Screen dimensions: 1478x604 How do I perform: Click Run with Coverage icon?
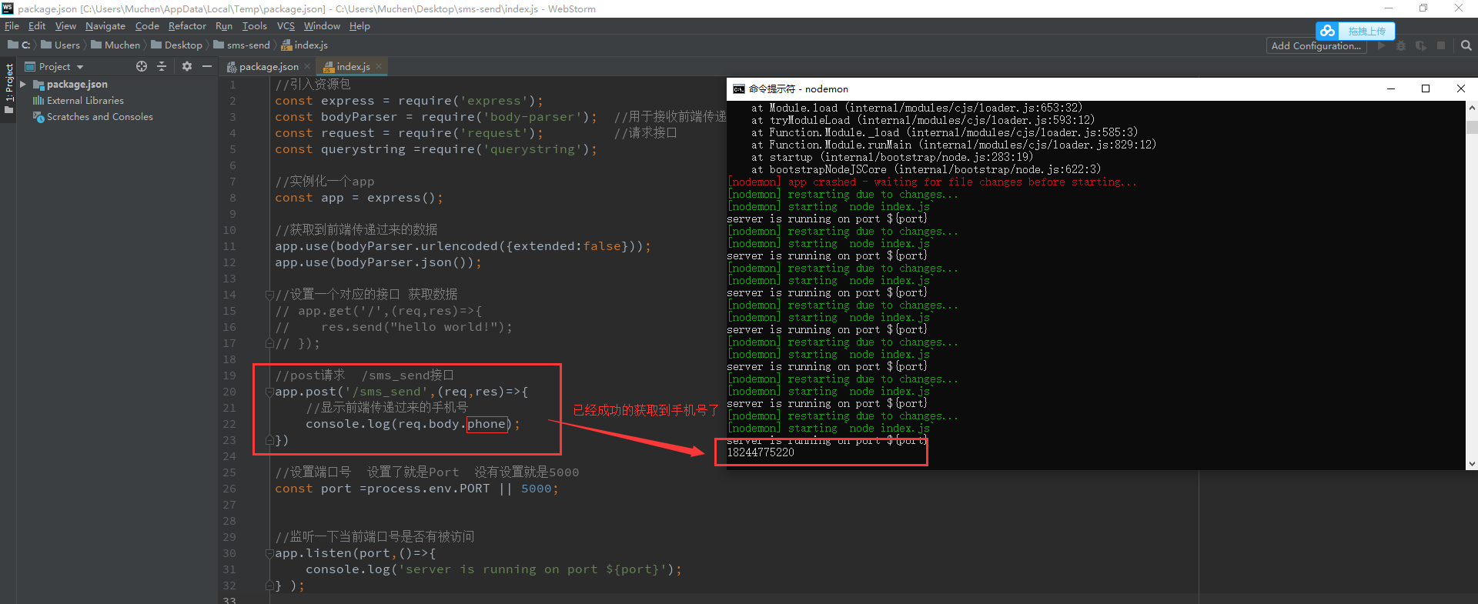(x=1421, y=46)
